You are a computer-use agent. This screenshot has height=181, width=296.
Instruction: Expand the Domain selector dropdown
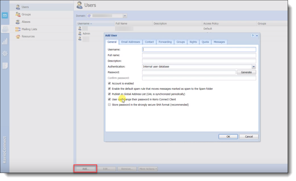(125, 16)
